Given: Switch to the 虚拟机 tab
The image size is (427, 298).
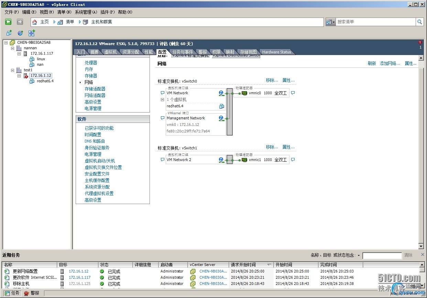Looking at the screenshot, I should (110, 52).
